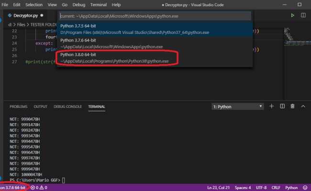Viewport: 311px width, 191px height.
Task: Open the Help menu
Action: point(116,5)
